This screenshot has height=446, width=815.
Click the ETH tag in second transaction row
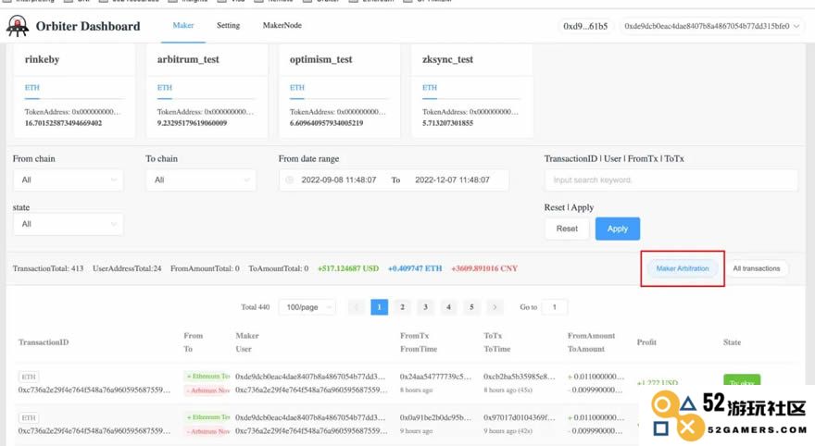click(x=29, y=417)
